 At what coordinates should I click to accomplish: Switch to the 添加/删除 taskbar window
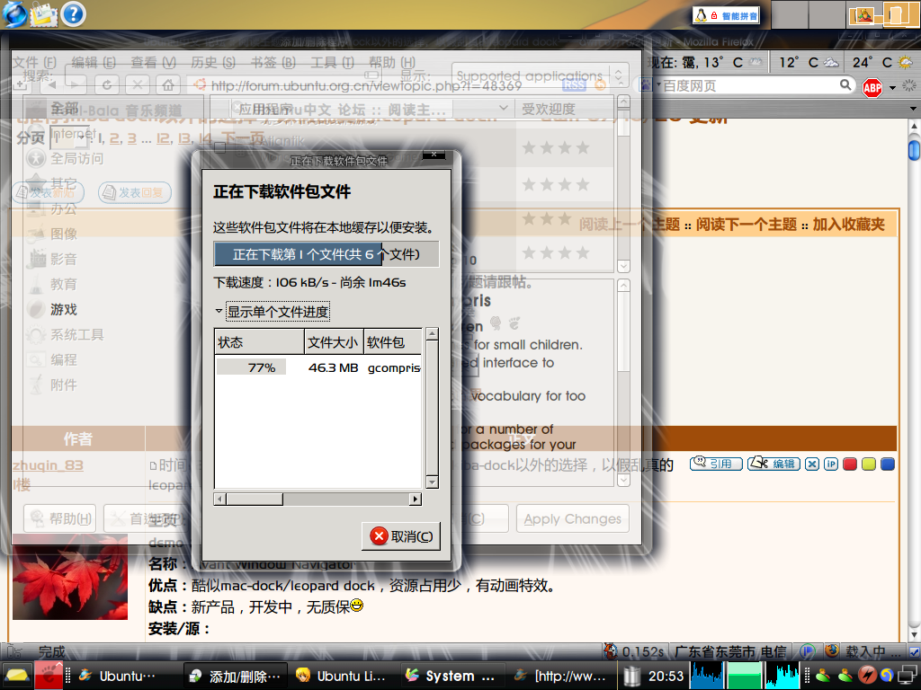click(x=236, y=676)
